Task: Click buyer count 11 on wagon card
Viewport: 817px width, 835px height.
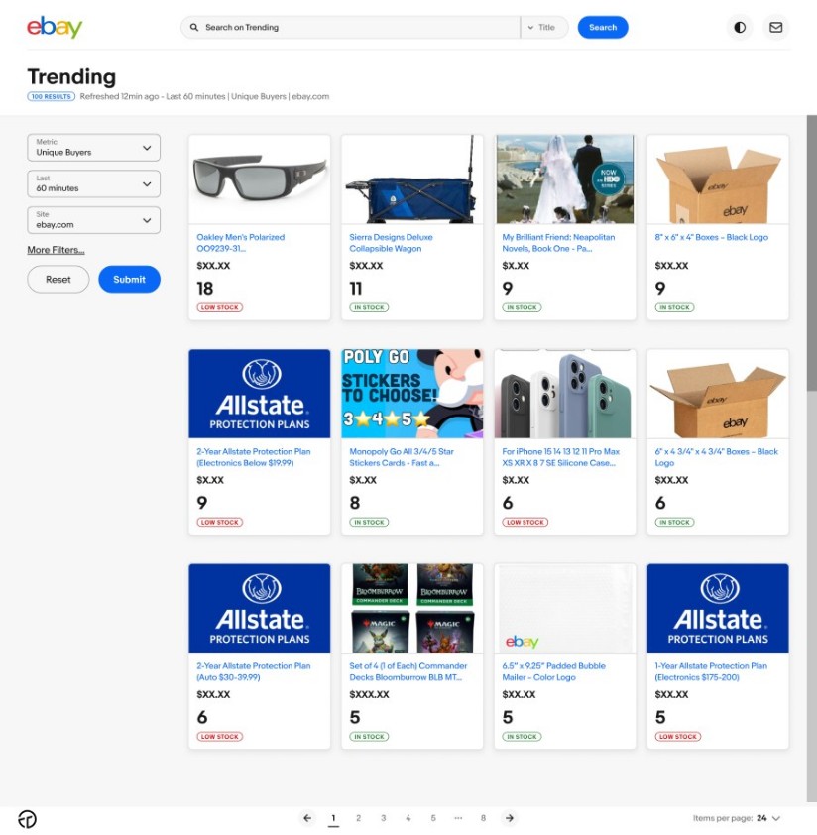Action: tap(356, 289)
